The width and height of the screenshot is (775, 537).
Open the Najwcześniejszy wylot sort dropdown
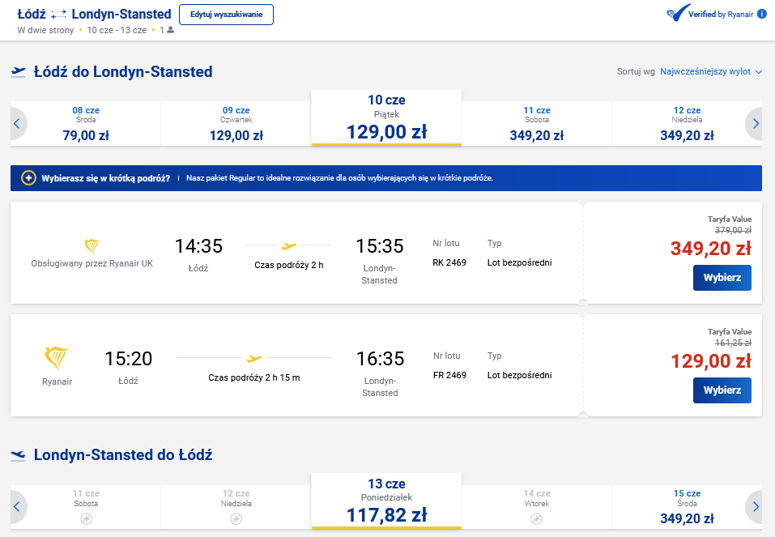pos(711,72)
